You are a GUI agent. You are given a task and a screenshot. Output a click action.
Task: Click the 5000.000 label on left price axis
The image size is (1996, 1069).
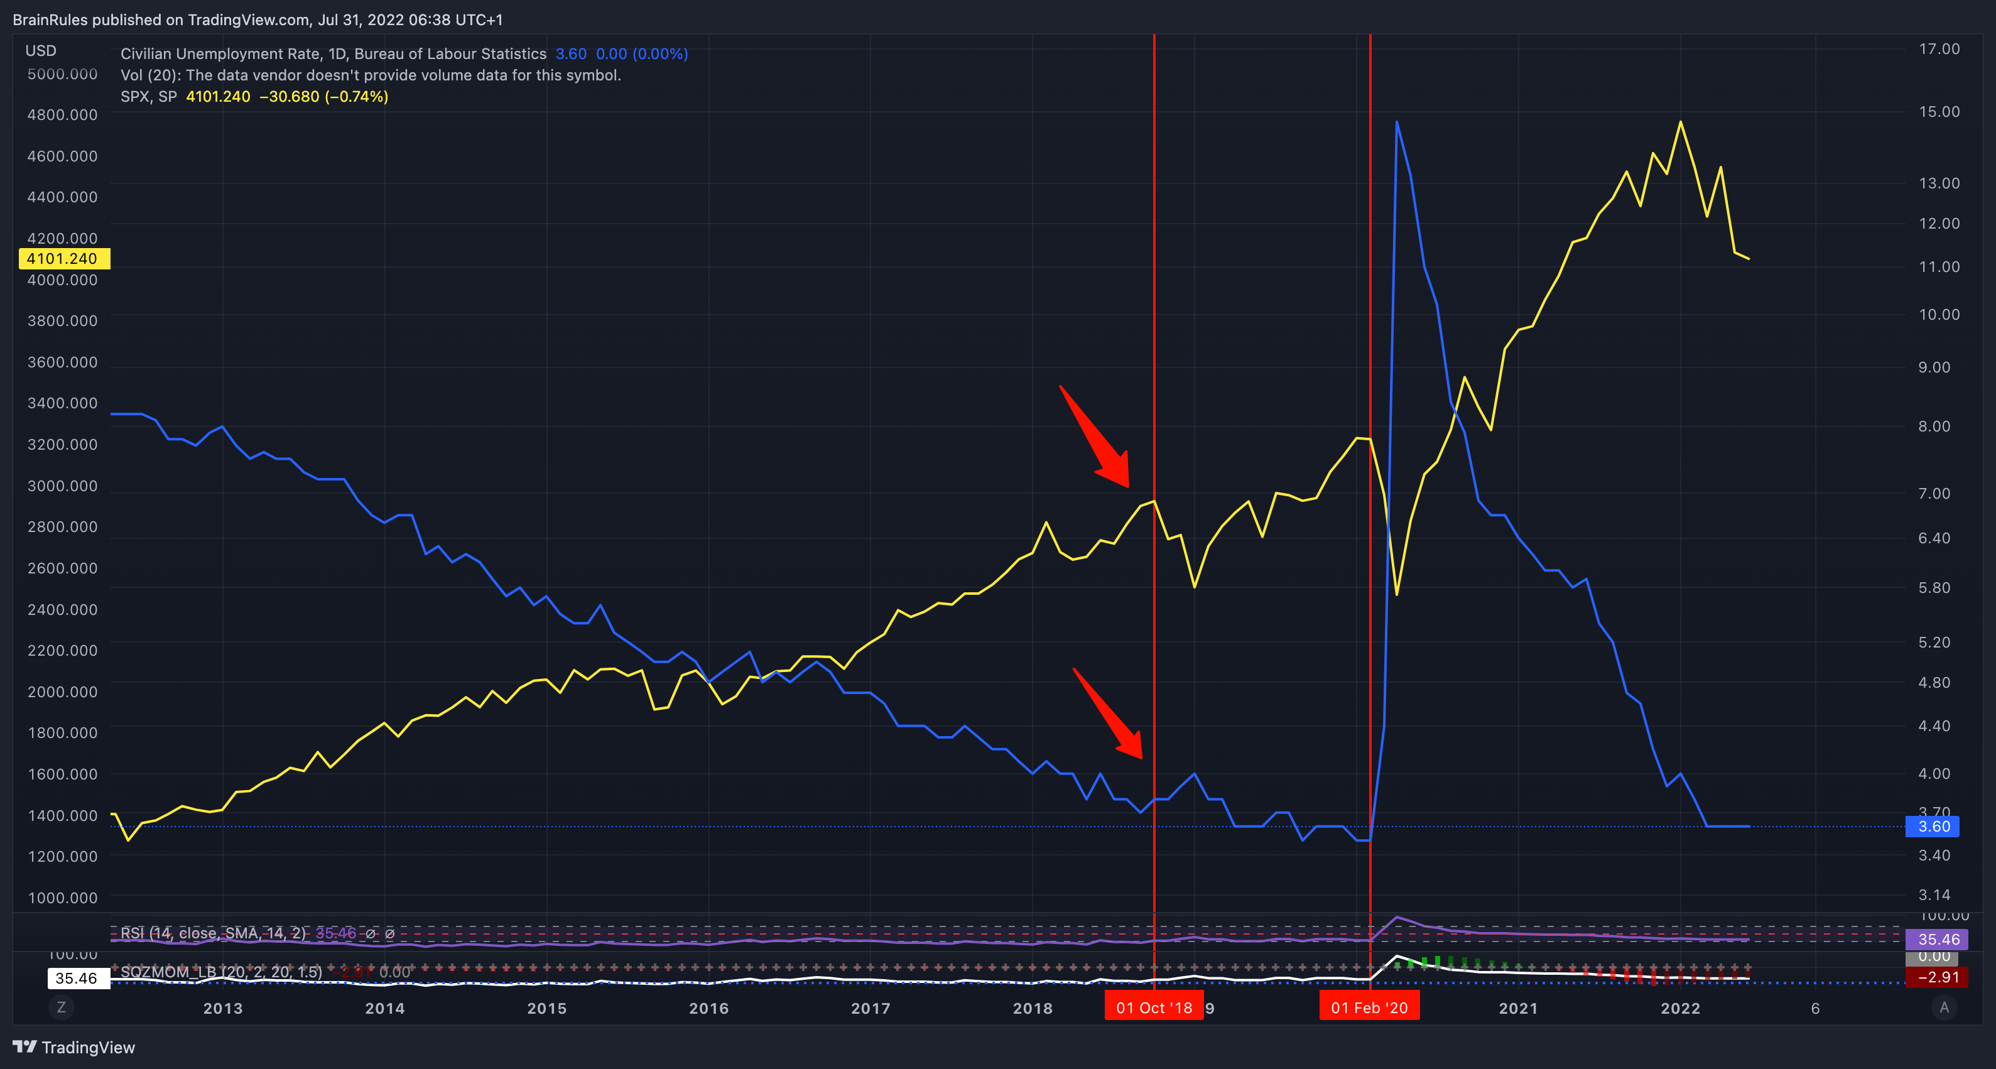click(62, 74)
